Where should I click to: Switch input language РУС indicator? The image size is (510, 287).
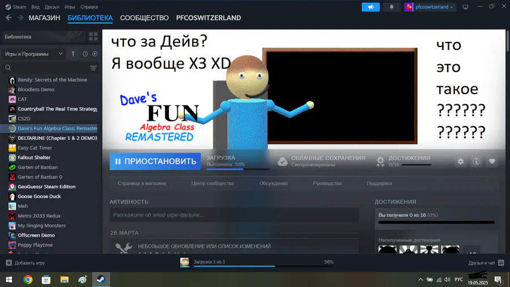click(x=458, y=280)
